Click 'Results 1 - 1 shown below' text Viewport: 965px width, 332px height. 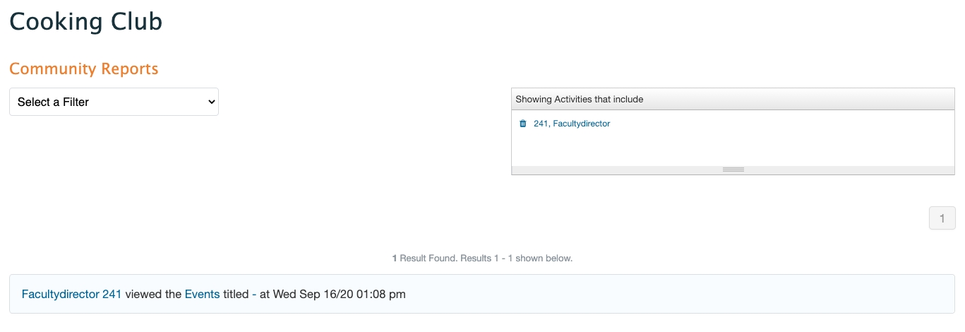[516, 259]
